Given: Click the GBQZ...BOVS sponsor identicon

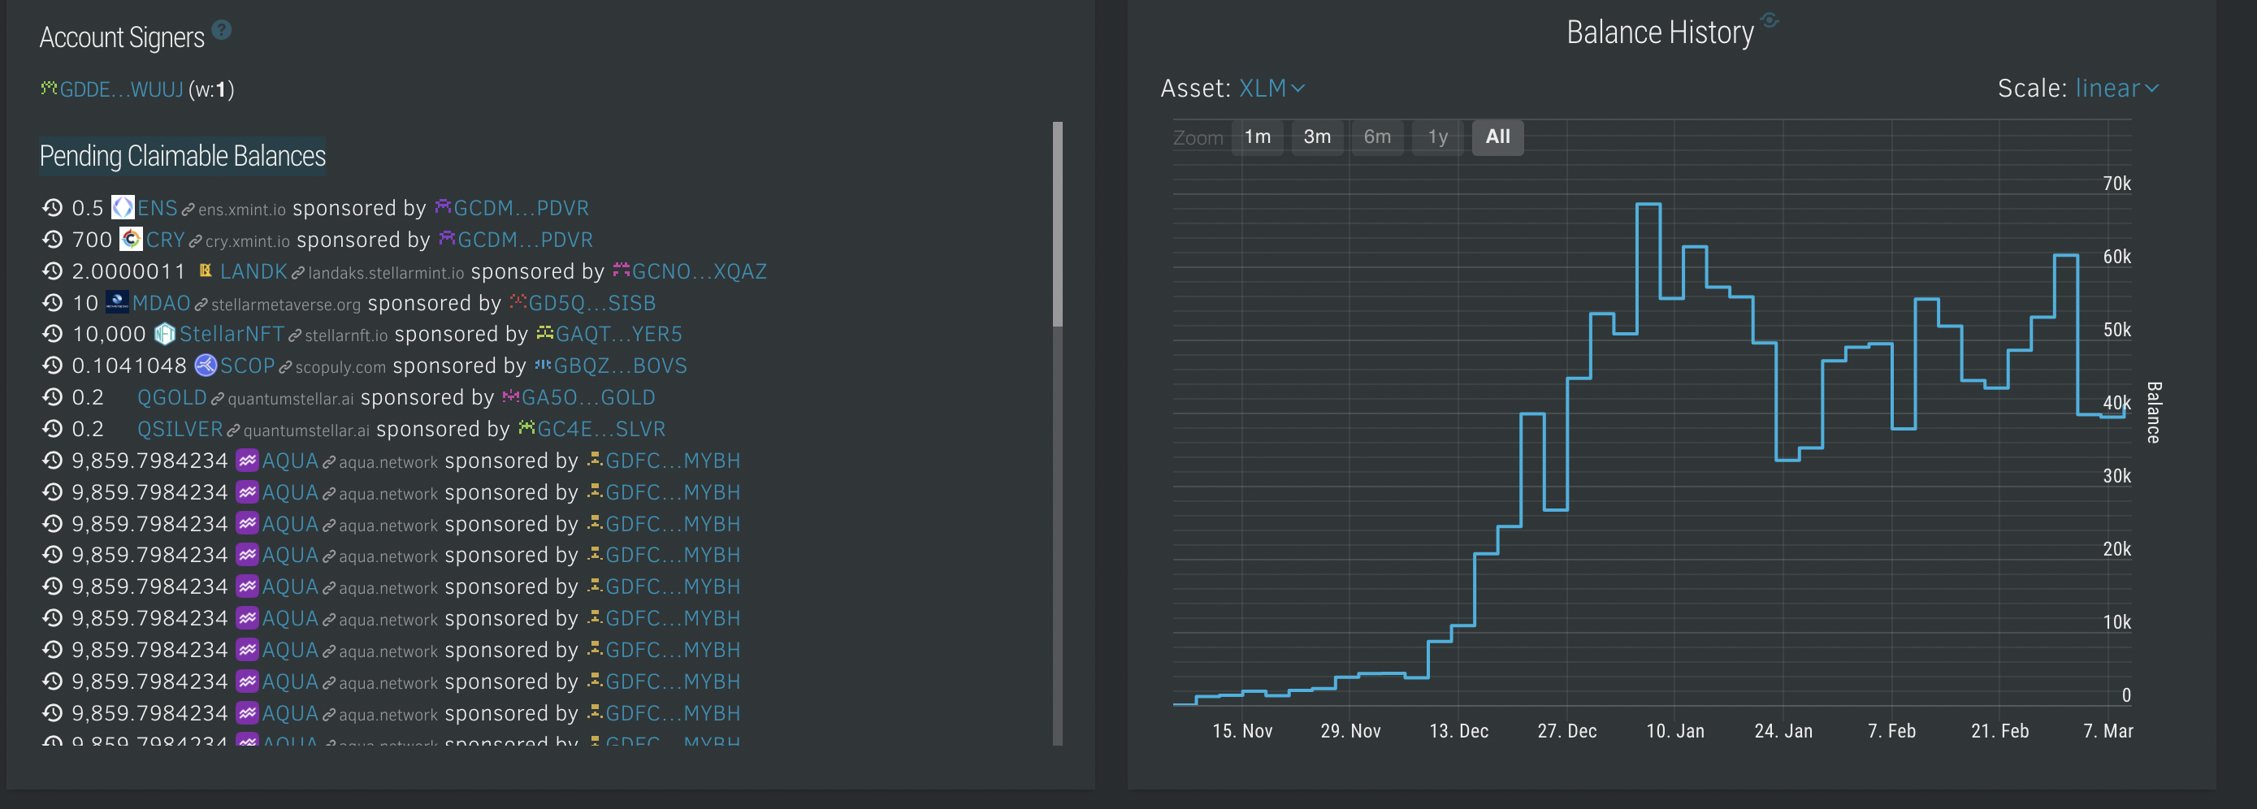Looking at the screenshot, I should click(544, 363).
